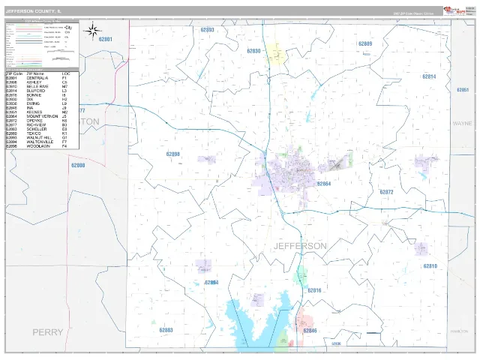The height and width of the screenshot is (360, 480).
Task: Click the BLUFORD row in ZIP index
Action: coord(42,91)
